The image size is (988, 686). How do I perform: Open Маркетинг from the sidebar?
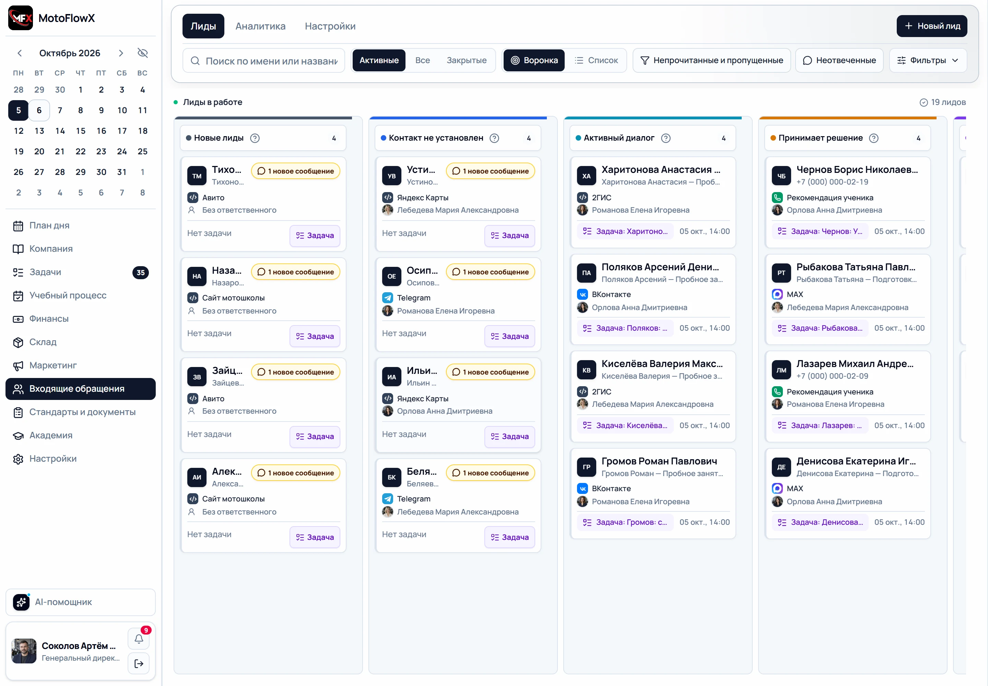[x=80, y=365]
